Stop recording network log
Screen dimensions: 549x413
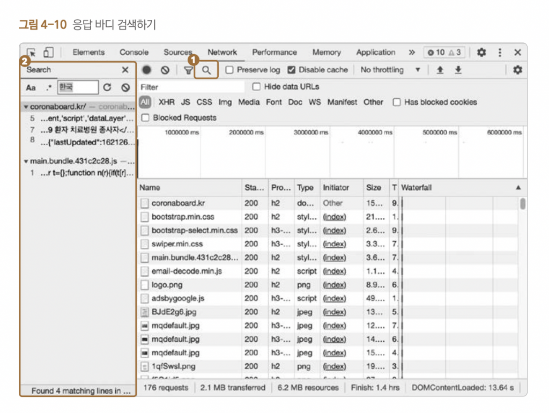click(x=147, y=70)
